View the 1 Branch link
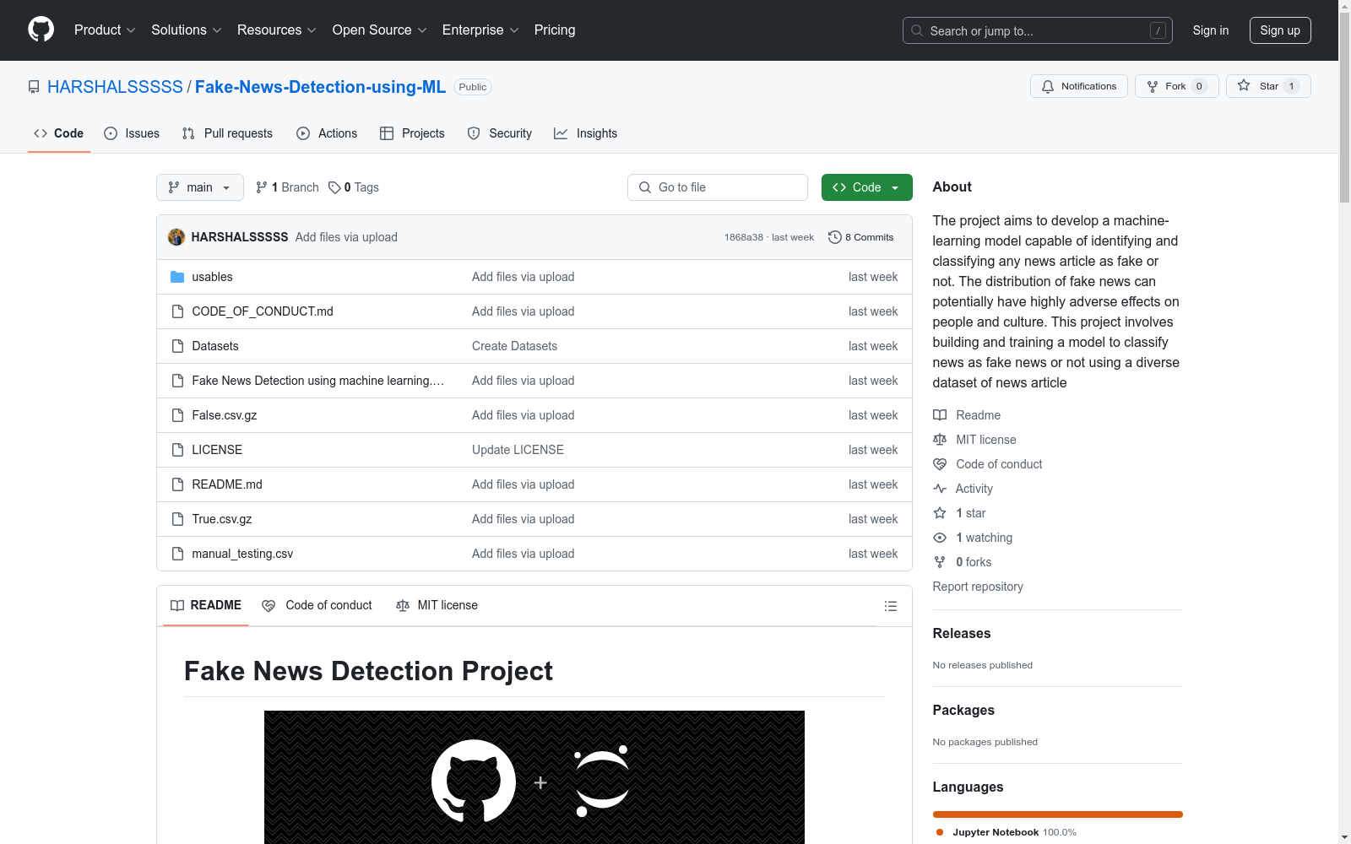 (x=287, y=187)
